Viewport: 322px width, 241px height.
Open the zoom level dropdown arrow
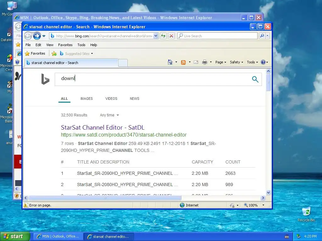coord(263,205)
